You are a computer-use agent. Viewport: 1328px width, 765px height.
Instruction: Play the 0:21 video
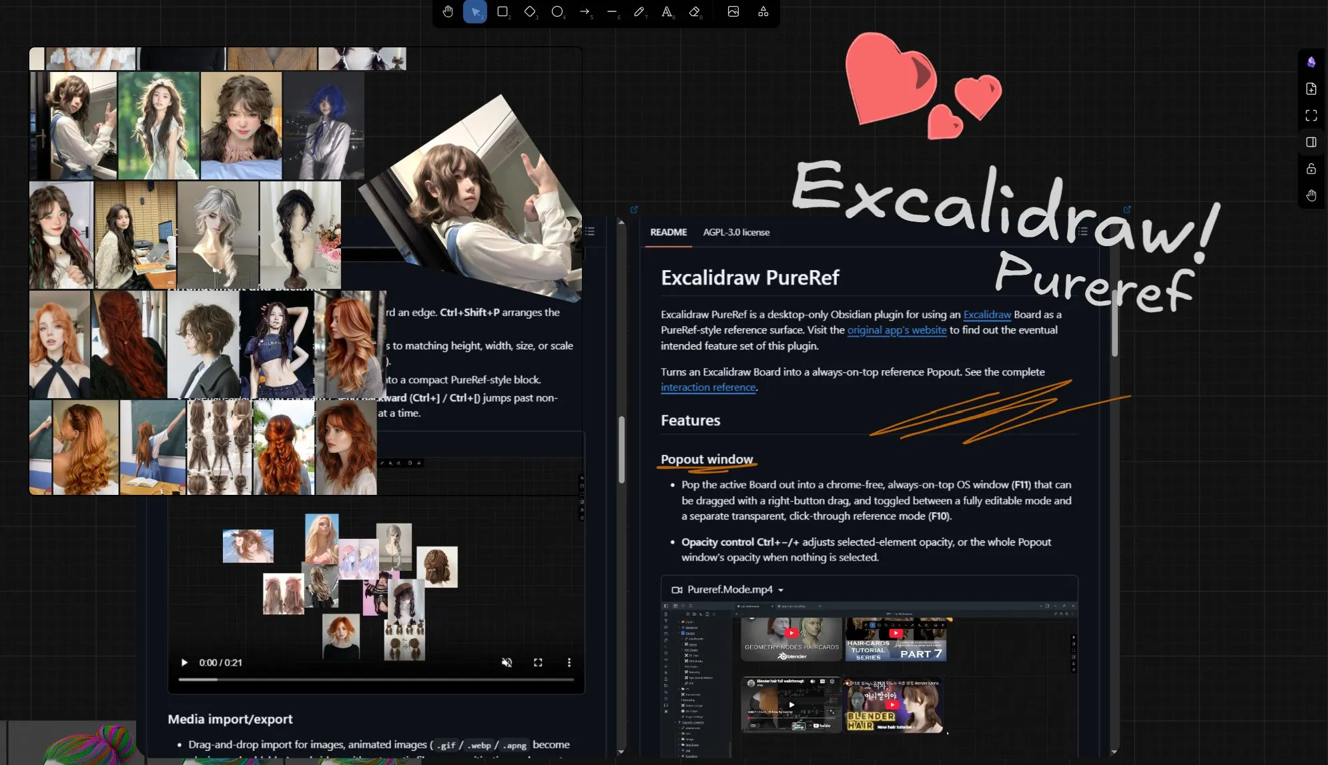pos(184,662)
